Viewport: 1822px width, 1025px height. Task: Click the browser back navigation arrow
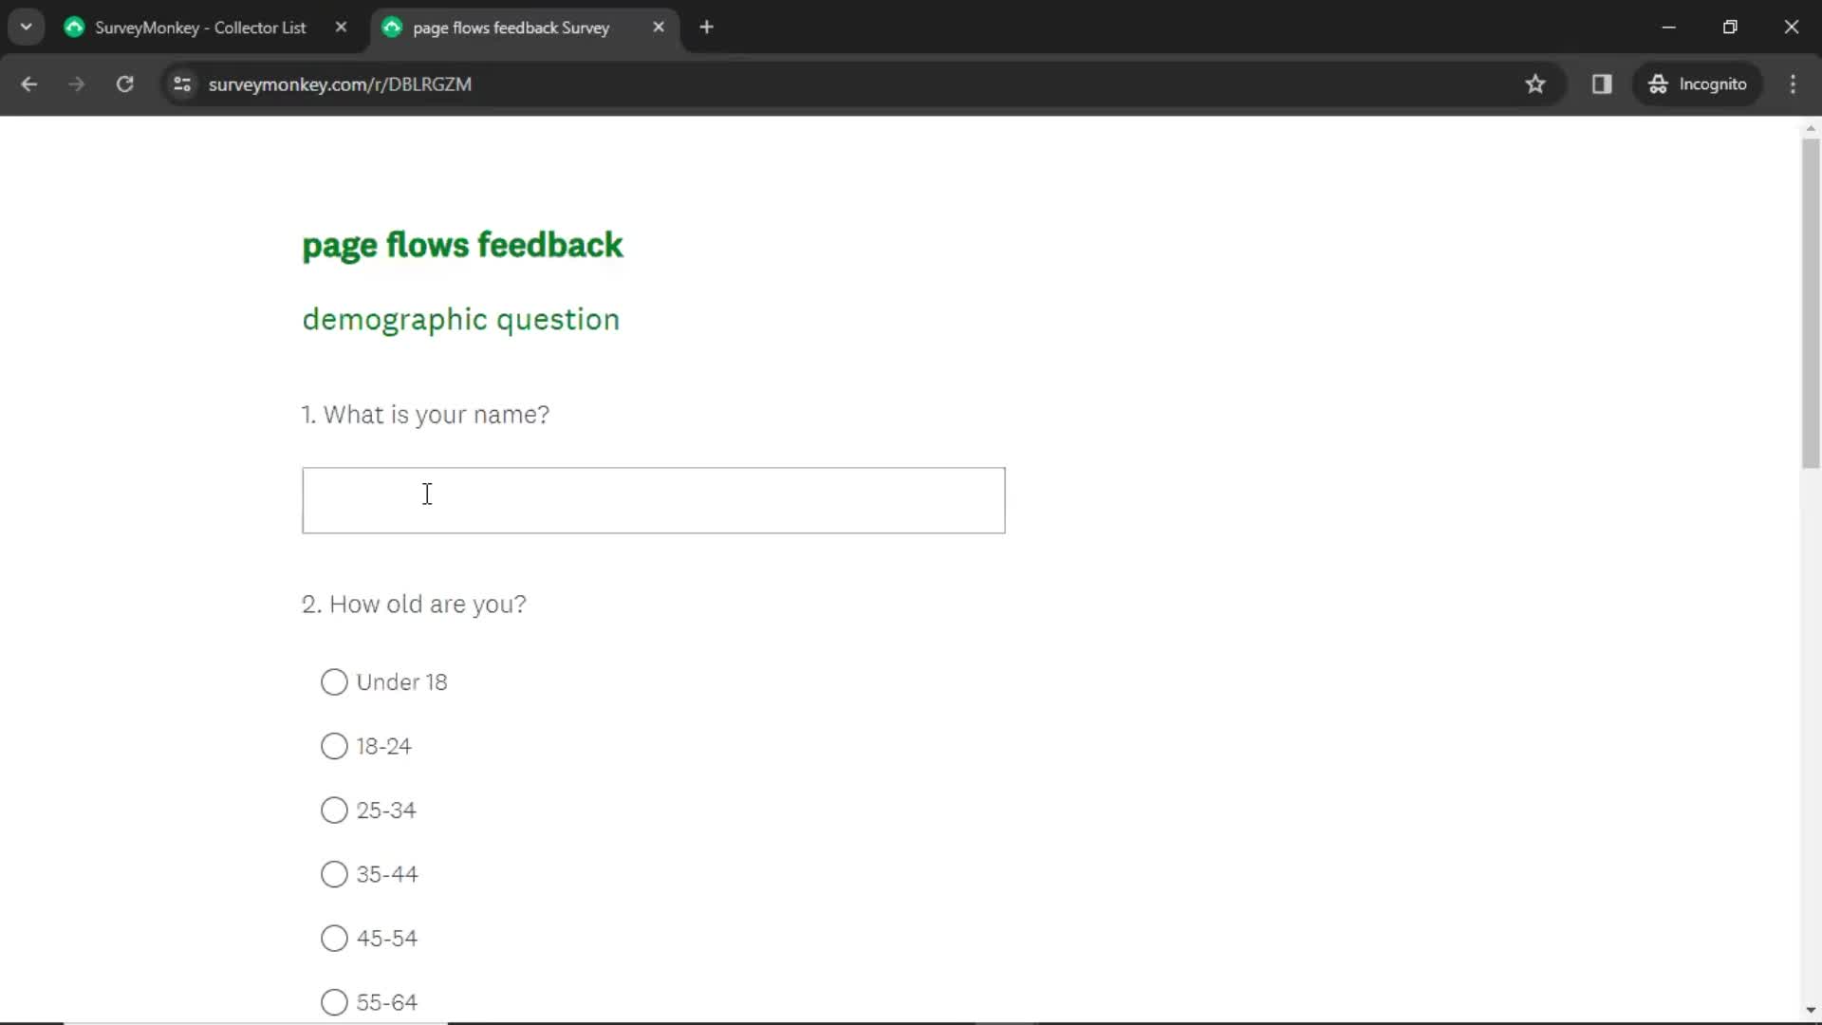click(x=28, y=84)
